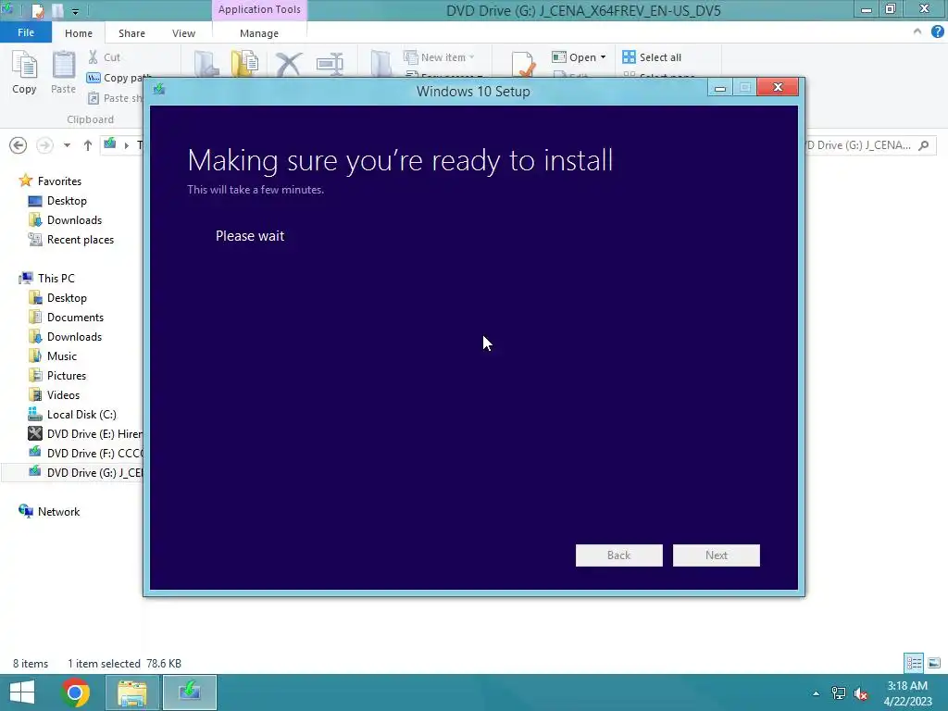Open the Quick Access Toolbar dropdown

(x=75, y=11)
